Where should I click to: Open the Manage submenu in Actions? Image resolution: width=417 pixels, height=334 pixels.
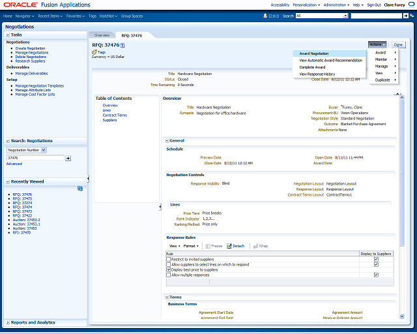click(x=384, y=67)
